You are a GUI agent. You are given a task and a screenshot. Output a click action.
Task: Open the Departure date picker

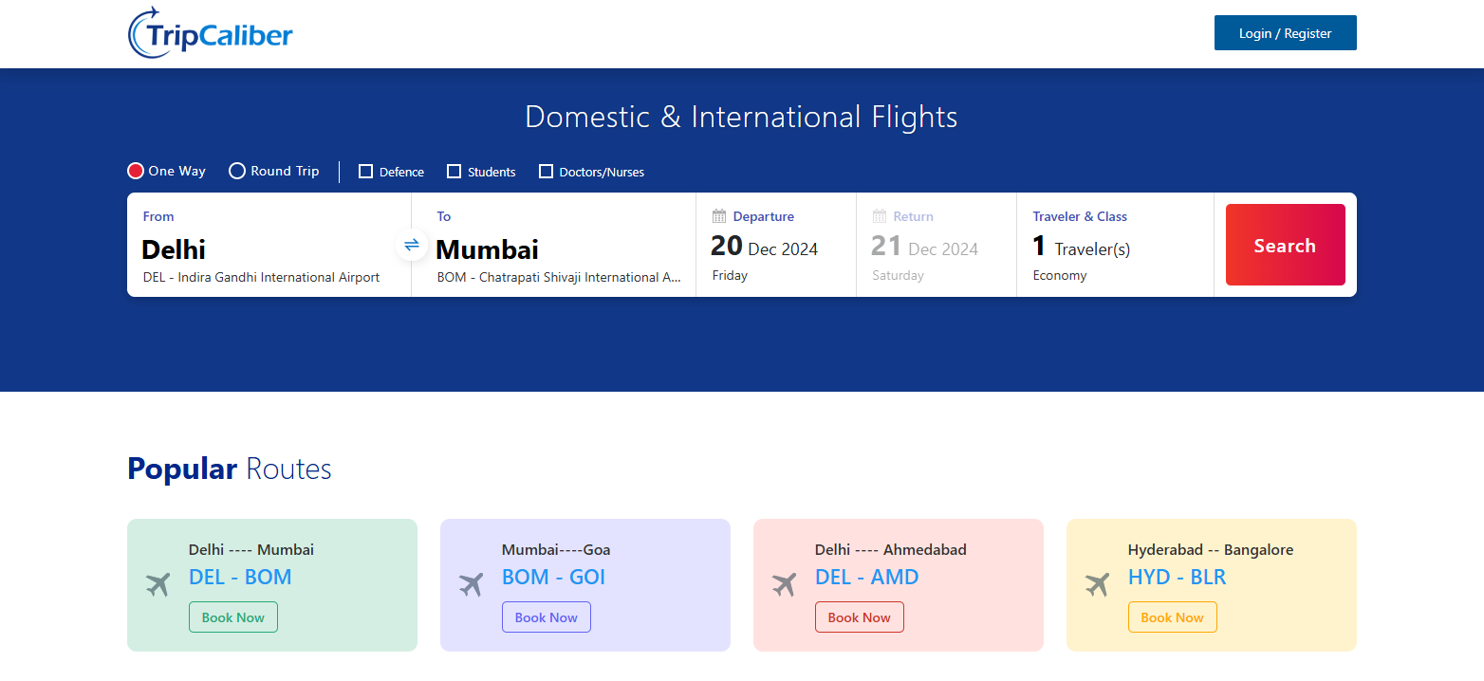pos(774,248)
